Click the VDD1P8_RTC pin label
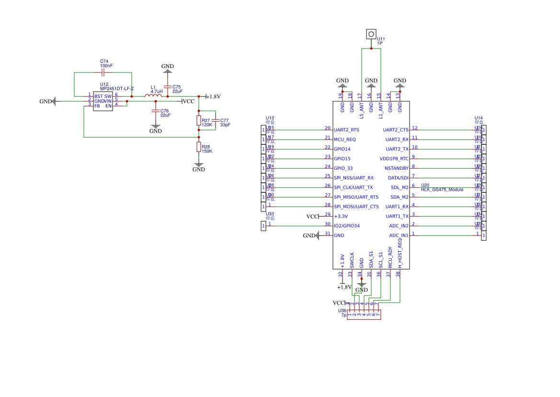Image resolution: width=560 pixels, height=397 pixels. (394, 159)
